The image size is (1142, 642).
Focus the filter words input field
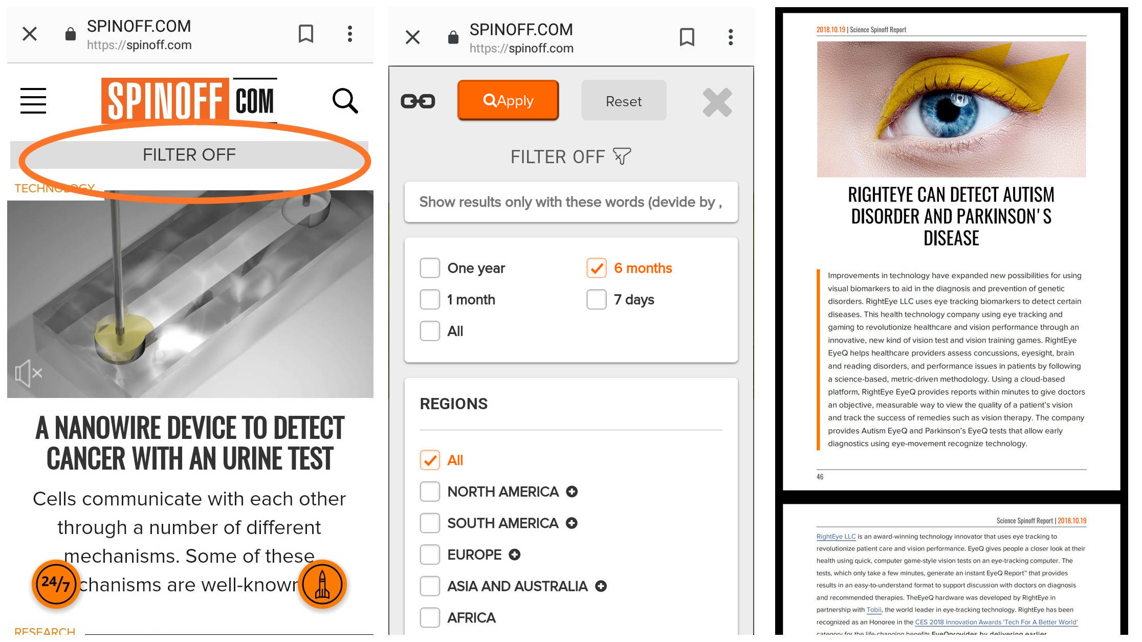pos(571,202)
